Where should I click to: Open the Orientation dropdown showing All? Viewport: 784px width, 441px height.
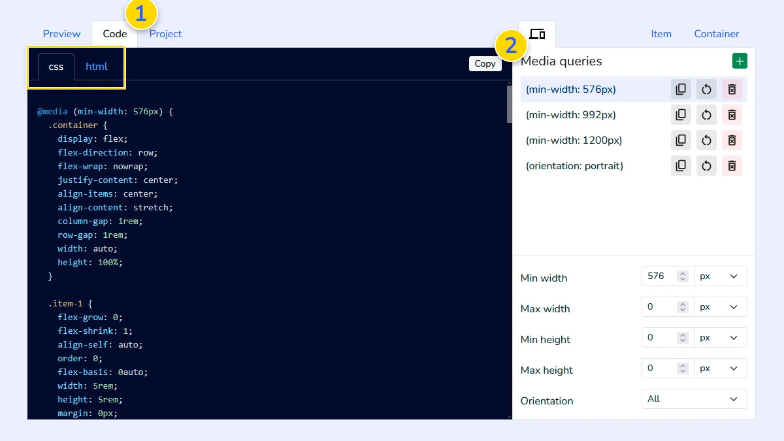[x=693, y=399]
